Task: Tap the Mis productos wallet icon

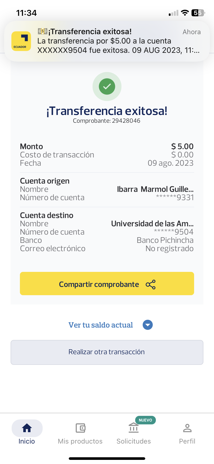Action: pos(80,428)
